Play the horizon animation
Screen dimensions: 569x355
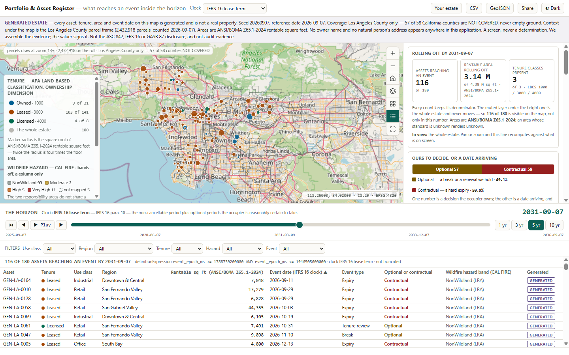pos(42,225)
